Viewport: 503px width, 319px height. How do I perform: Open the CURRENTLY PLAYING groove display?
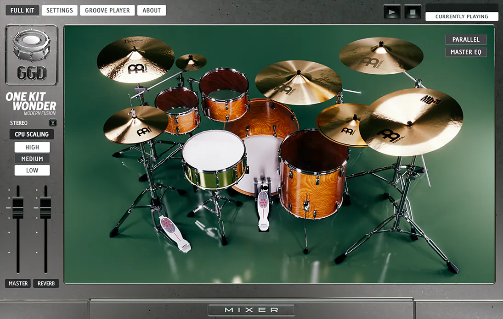[x=461, y=16]
